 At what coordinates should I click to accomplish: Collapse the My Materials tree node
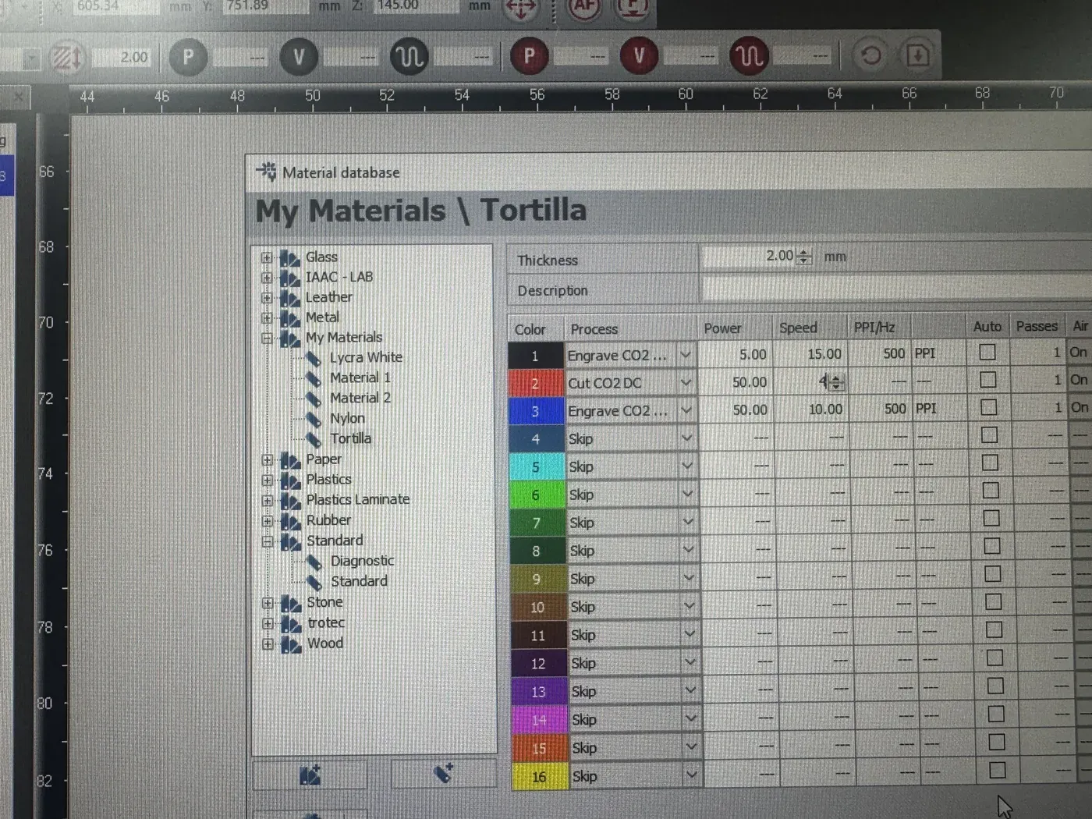coord(267,339)
